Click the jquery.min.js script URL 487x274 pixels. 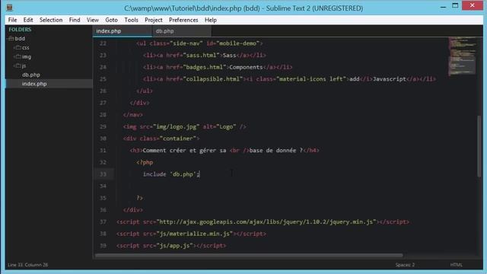pyautogui.click(x=266, y=221)
